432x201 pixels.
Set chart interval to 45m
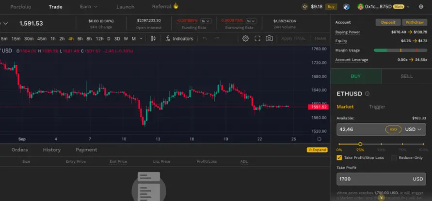[x=42, y=39]
